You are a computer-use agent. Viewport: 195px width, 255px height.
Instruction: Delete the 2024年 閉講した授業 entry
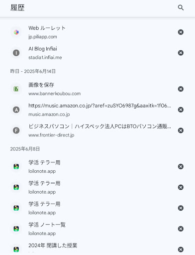point(181,250)
